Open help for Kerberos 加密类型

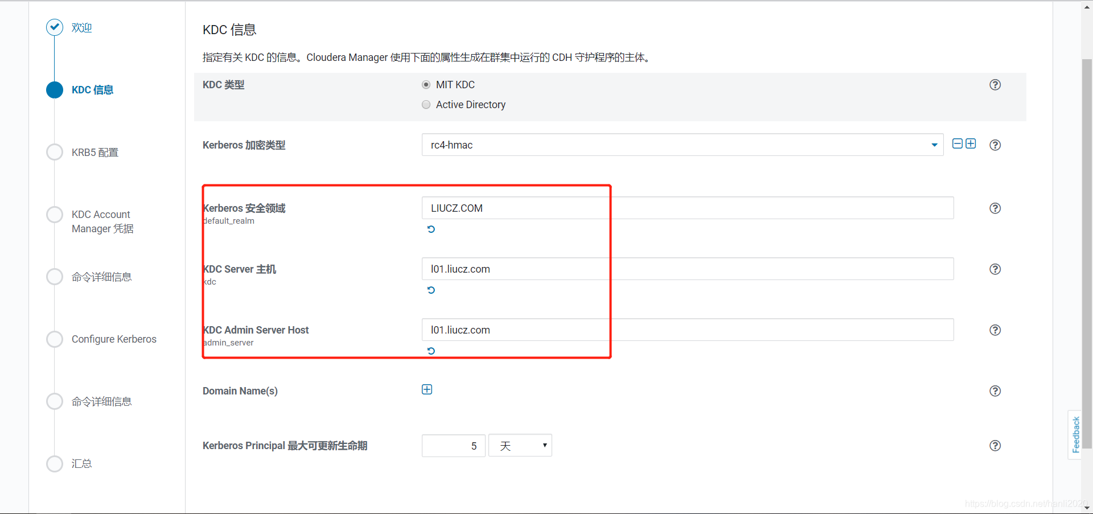click(x=995, y=145)
